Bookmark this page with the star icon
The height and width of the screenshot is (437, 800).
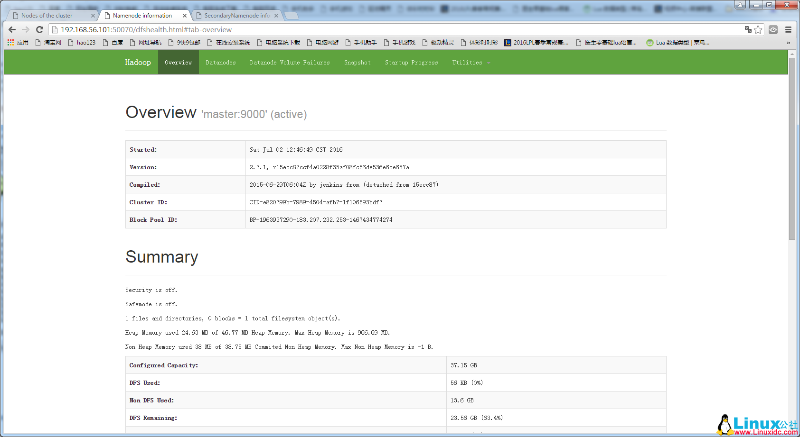coord(757,29)
